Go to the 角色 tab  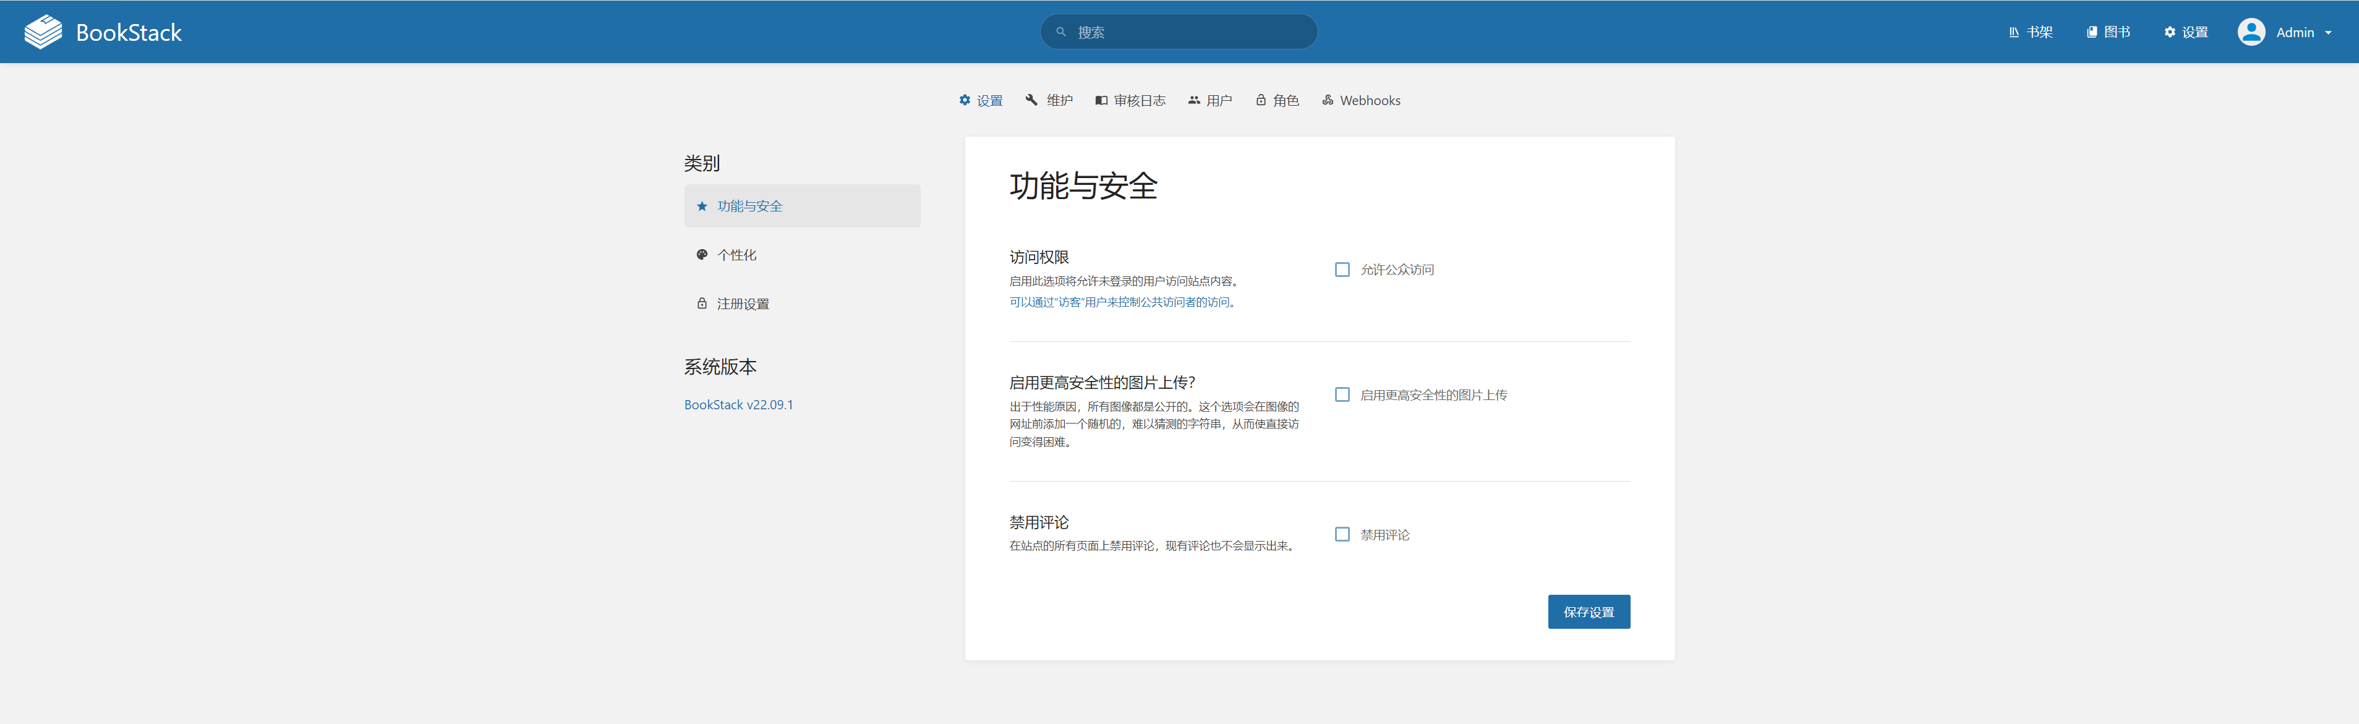click(1276, 101)
